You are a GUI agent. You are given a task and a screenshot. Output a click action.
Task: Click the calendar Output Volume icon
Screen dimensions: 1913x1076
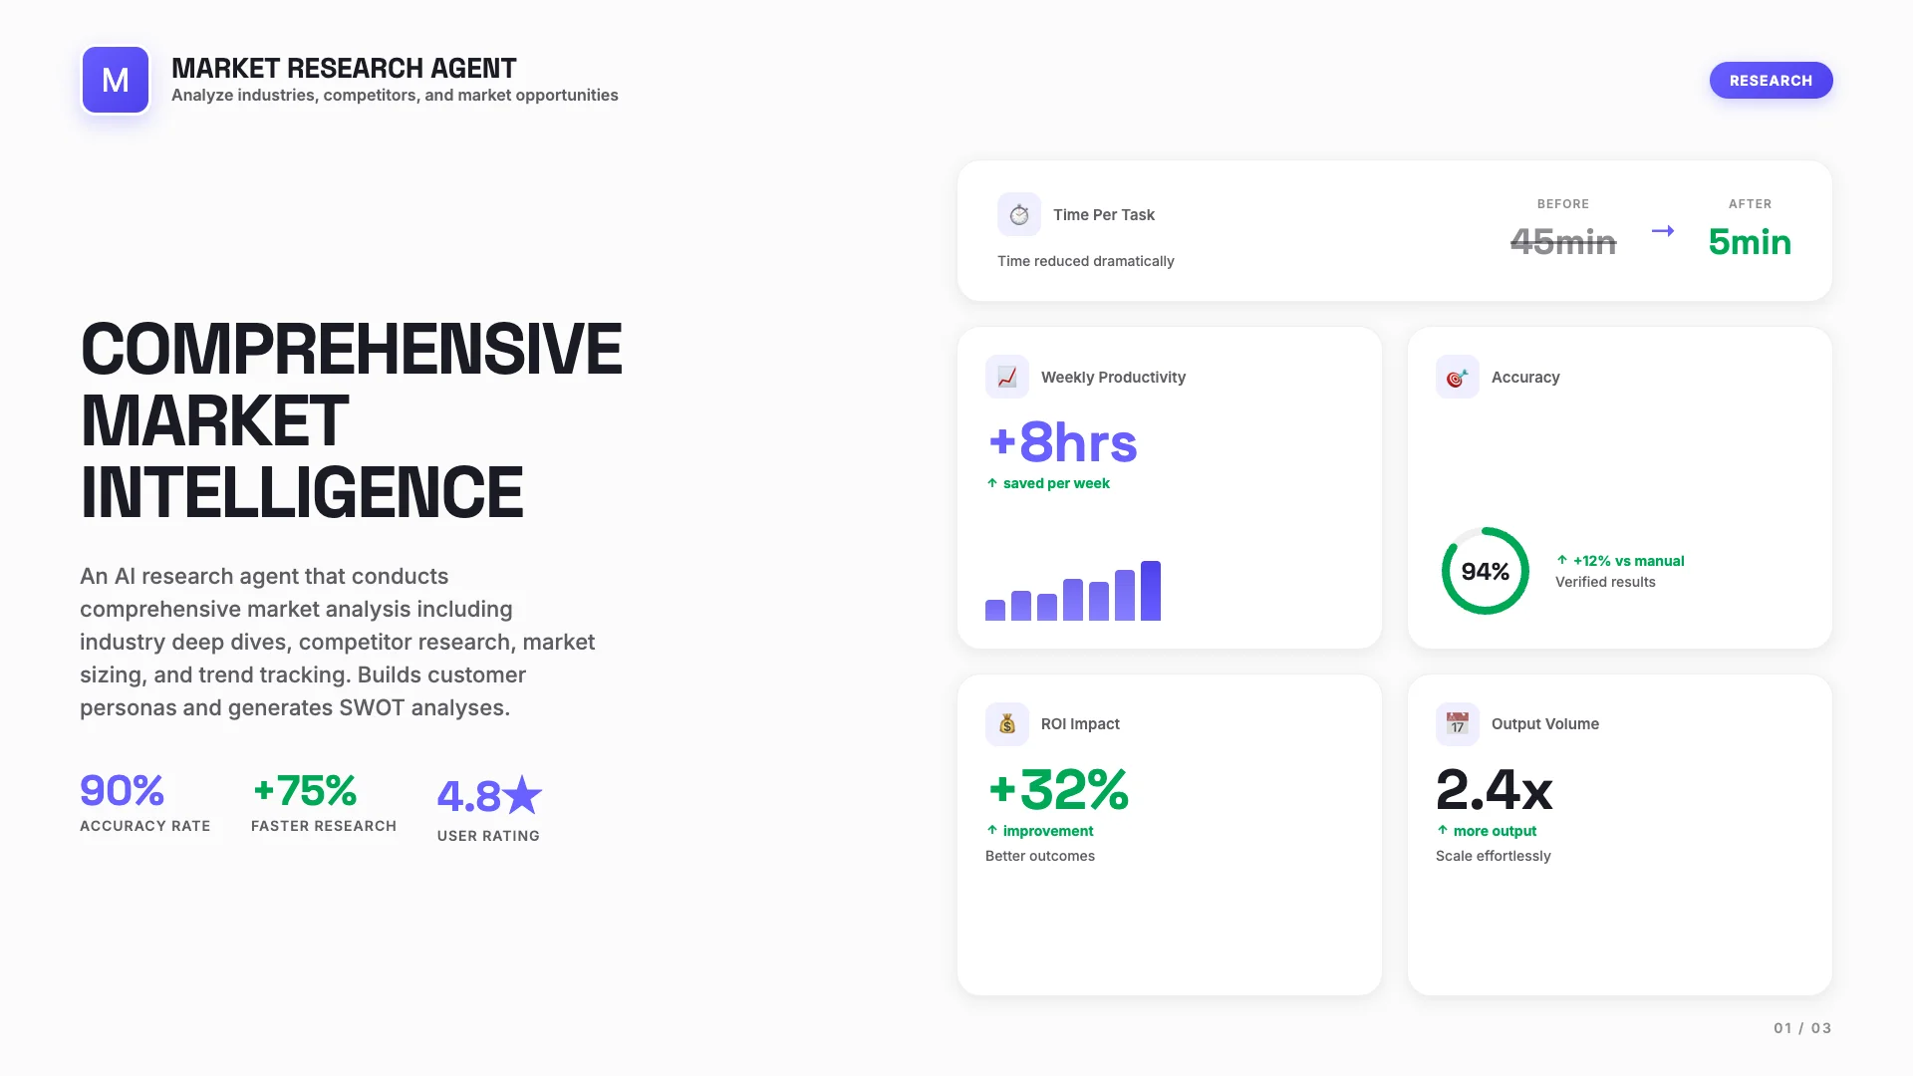coord(1457,724)
